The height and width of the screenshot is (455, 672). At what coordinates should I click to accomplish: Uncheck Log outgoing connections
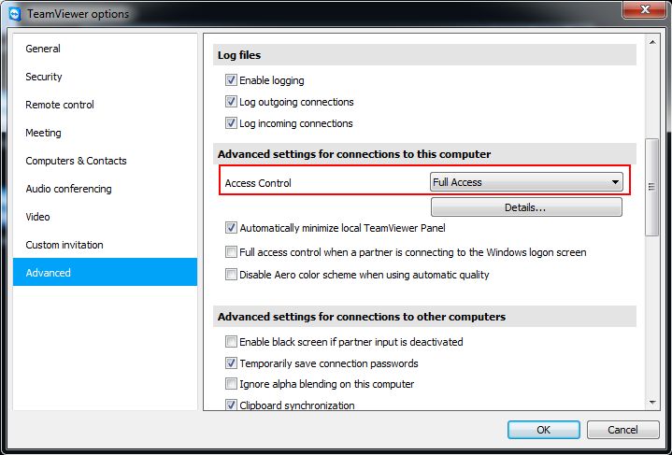(231, 102)
